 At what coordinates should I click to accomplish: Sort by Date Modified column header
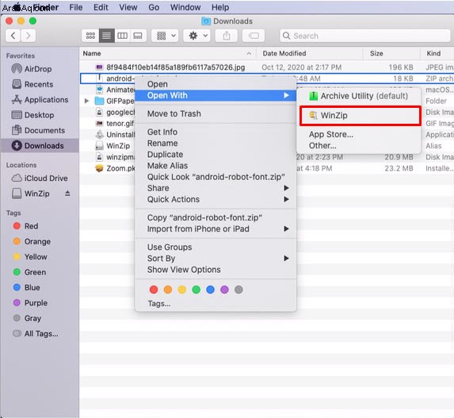[310, 53]
